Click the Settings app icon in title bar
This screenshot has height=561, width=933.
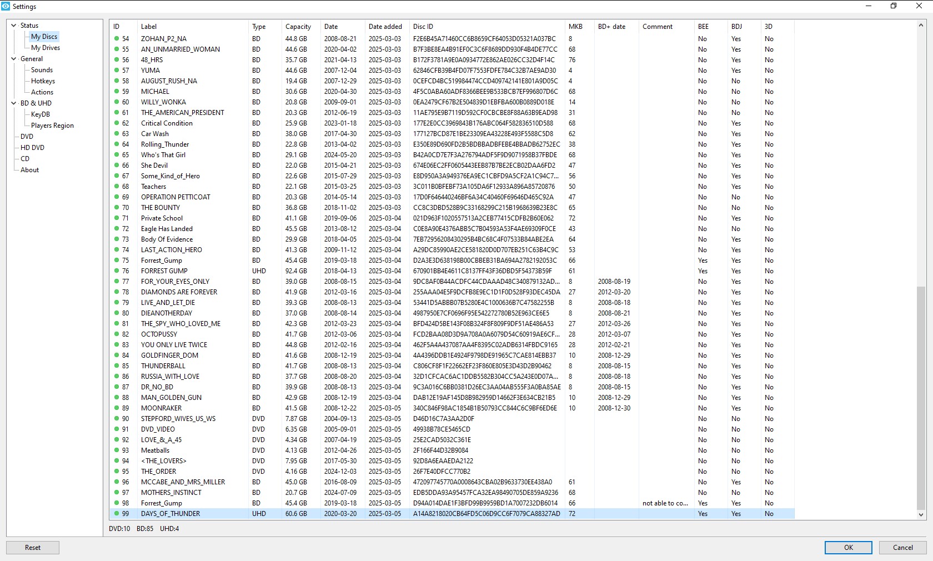6,6
